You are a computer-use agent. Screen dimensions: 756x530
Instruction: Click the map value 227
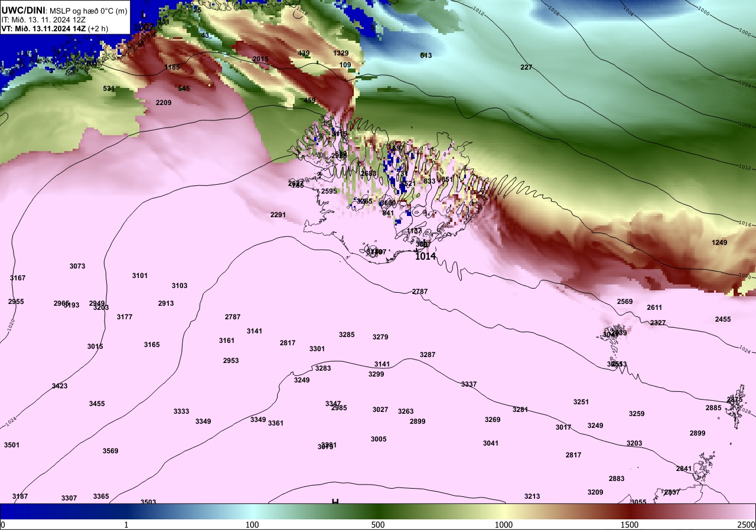pos(526,67)
